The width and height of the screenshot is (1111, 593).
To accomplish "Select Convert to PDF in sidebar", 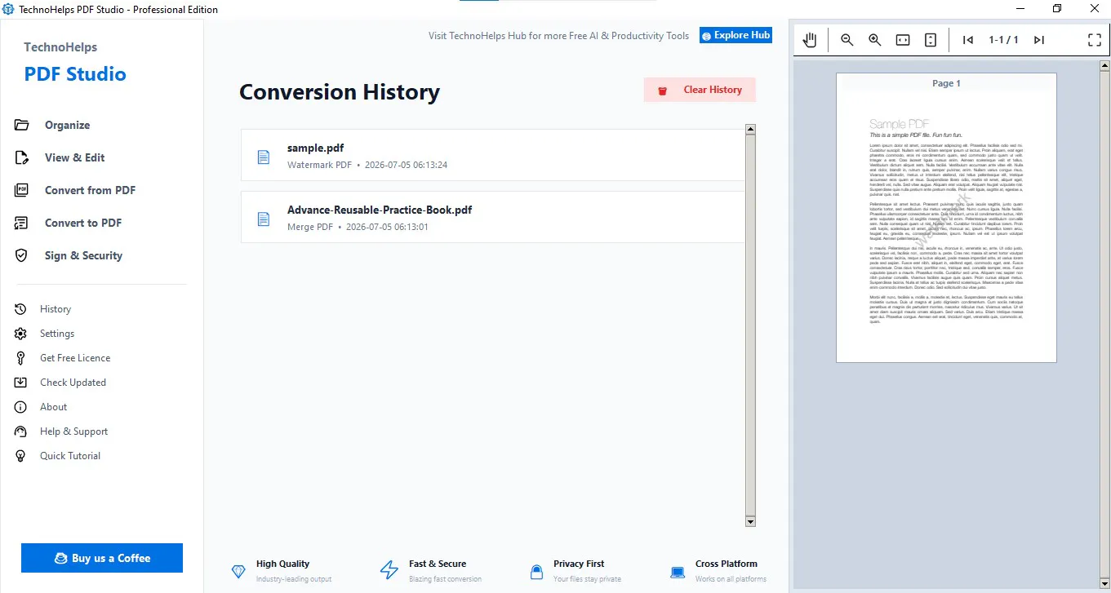I will 83,223.
